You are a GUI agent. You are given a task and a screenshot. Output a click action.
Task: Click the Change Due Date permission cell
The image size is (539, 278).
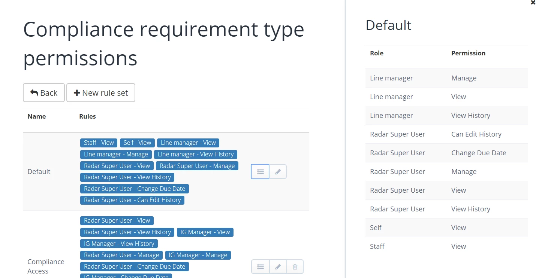pyautogui.click(x=479, y=153)
